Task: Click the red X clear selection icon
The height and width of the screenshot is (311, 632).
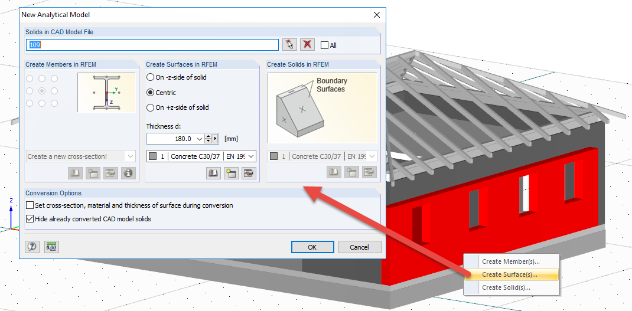Action: [307, 45]
